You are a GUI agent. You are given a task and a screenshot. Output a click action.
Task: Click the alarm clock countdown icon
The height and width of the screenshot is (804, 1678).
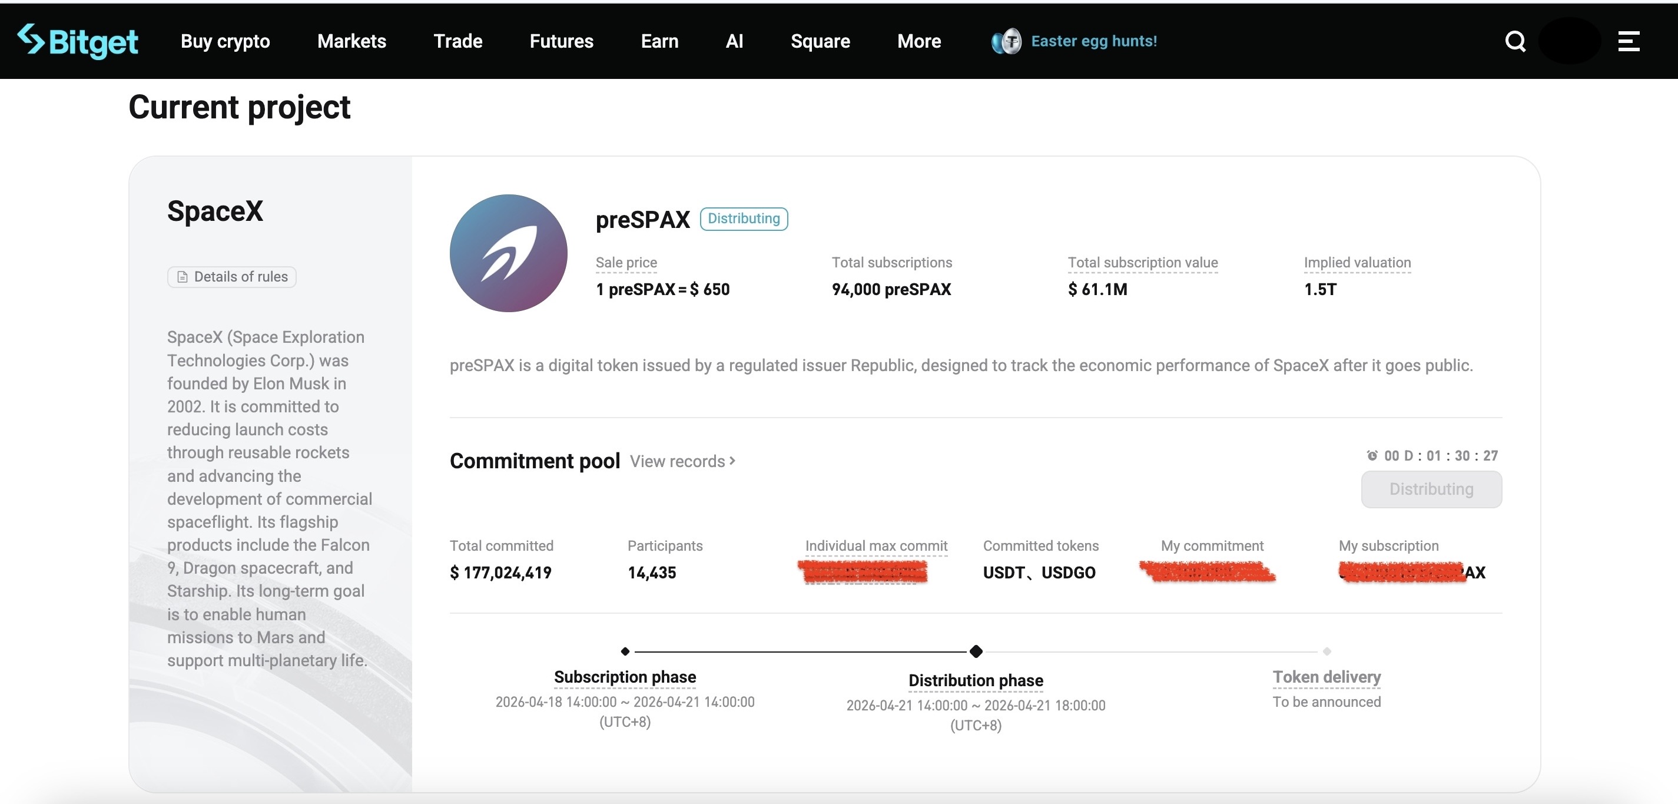pos(1372,455)
